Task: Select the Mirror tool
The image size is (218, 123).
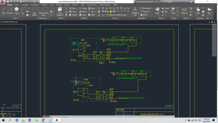Action: pyautogui.click(x=83, y=12)
